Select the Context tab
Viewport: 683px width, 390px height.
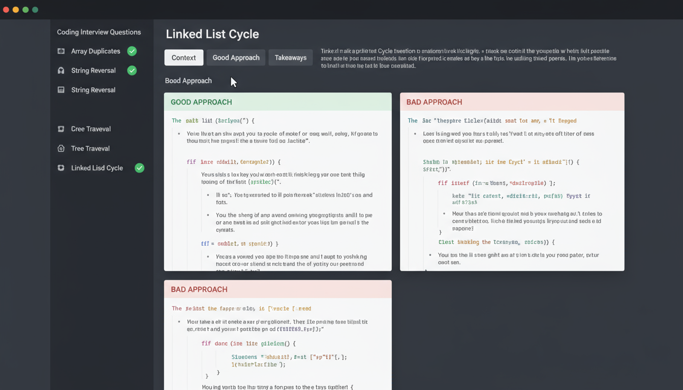(183, 57)
